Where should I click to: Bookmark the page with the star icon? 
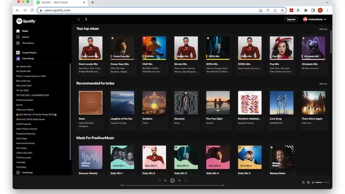pyautogui.click(x=282, y=10)
